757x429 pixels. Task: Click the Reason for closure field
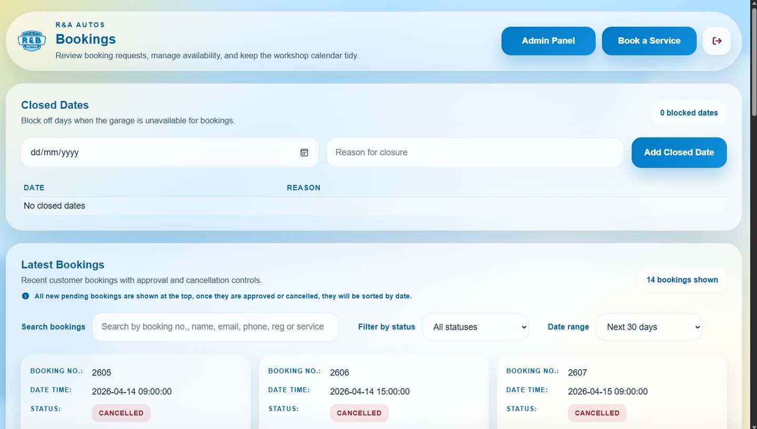coord(475,153)
